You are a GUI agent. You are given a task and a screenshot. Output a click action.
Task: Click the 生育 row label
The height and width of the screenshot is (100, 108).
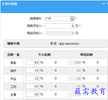pos(13,95)
